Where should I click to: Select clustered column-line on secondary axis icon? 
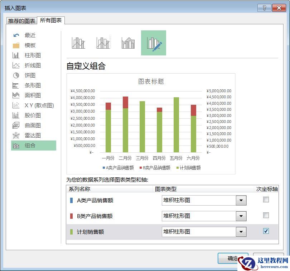pos(103,43)
